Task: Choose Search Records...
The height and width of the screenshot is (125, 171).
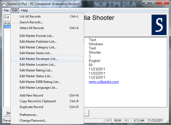Action: click(47, 22)
